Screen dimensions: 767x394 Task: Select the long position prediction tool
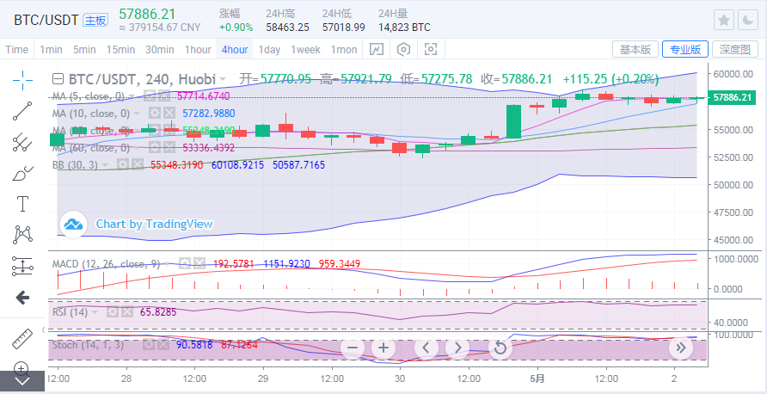click(22, 266)
